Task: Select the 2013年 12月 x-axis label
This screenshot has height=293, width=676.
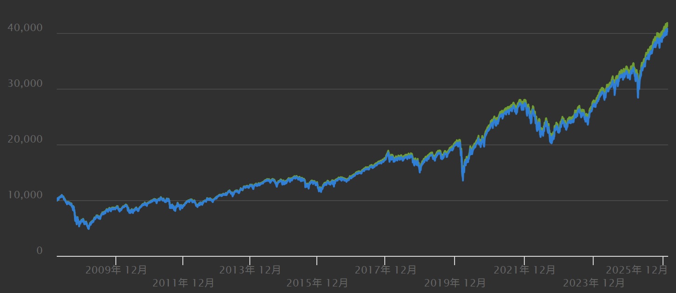Action: click(x=250, y=270)
